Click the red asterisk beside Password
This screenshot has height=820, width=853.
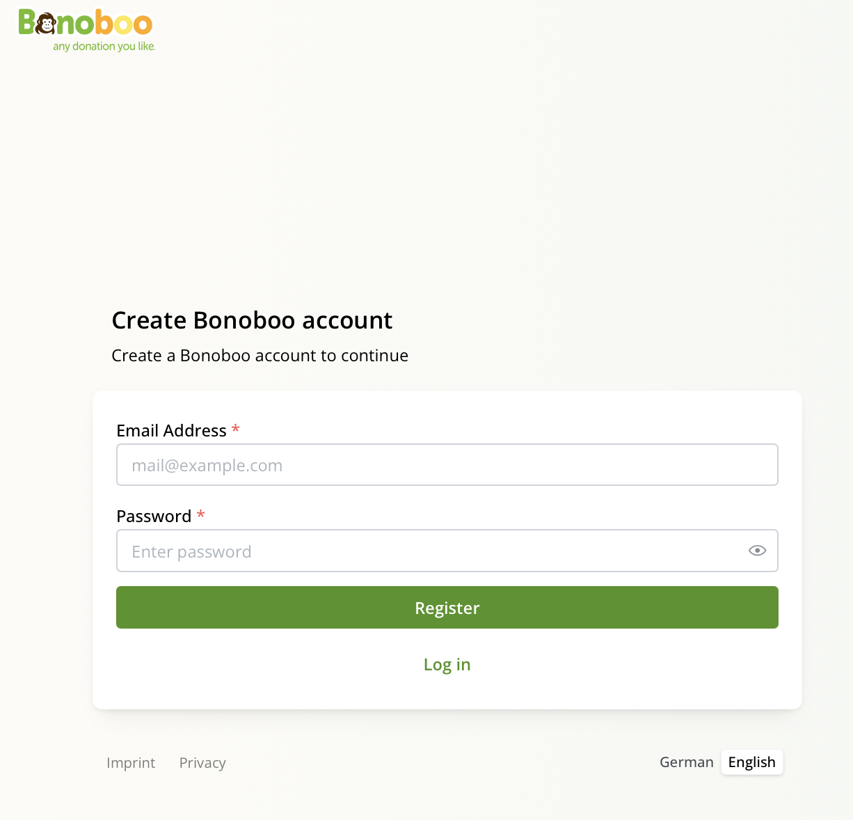pyautogui.click(x=200, y=515)
